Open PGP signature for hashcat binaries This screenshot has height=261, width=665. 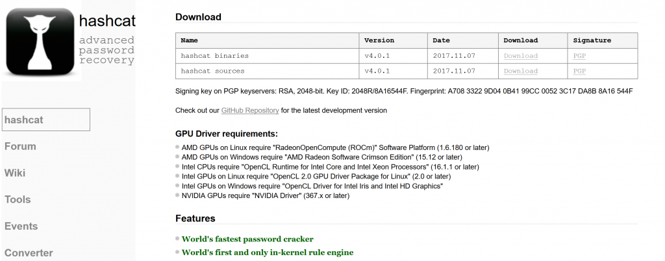point(579,56)
